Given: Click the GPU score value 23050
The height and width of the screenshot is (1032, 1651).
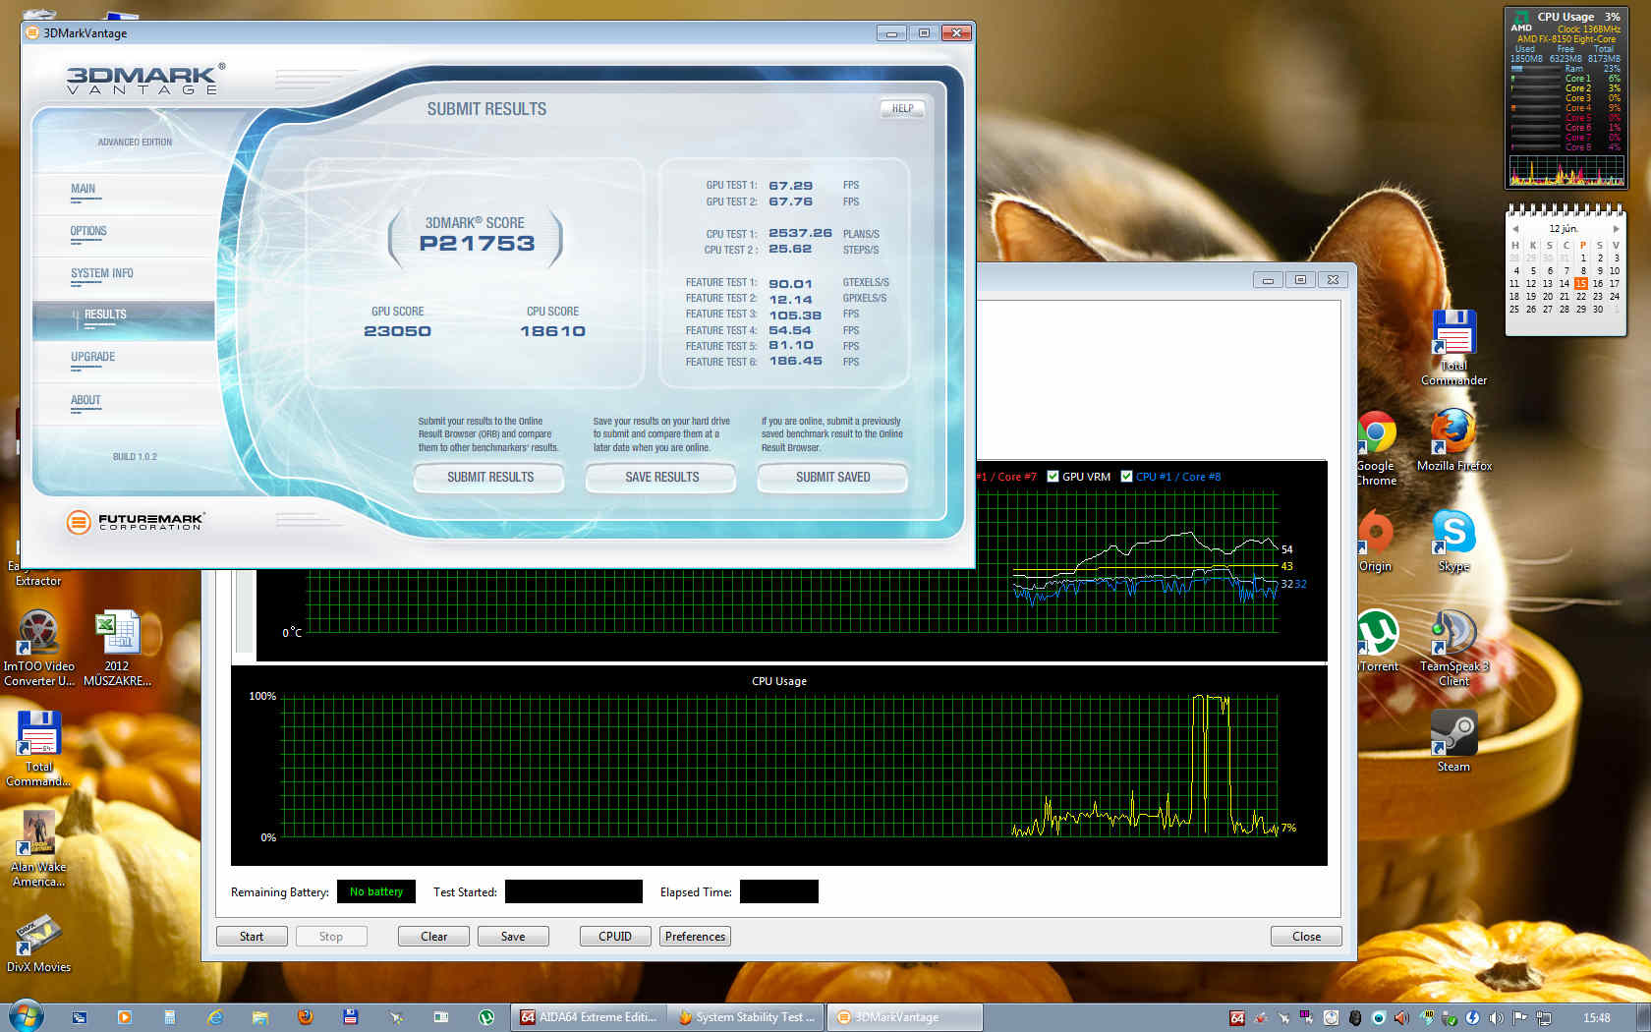Looking at the screenshot, I should point(397,331).
